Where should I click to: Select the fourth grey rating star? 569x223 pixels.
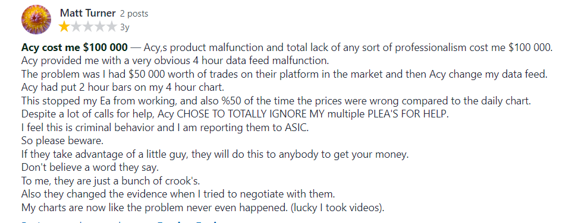99,27
